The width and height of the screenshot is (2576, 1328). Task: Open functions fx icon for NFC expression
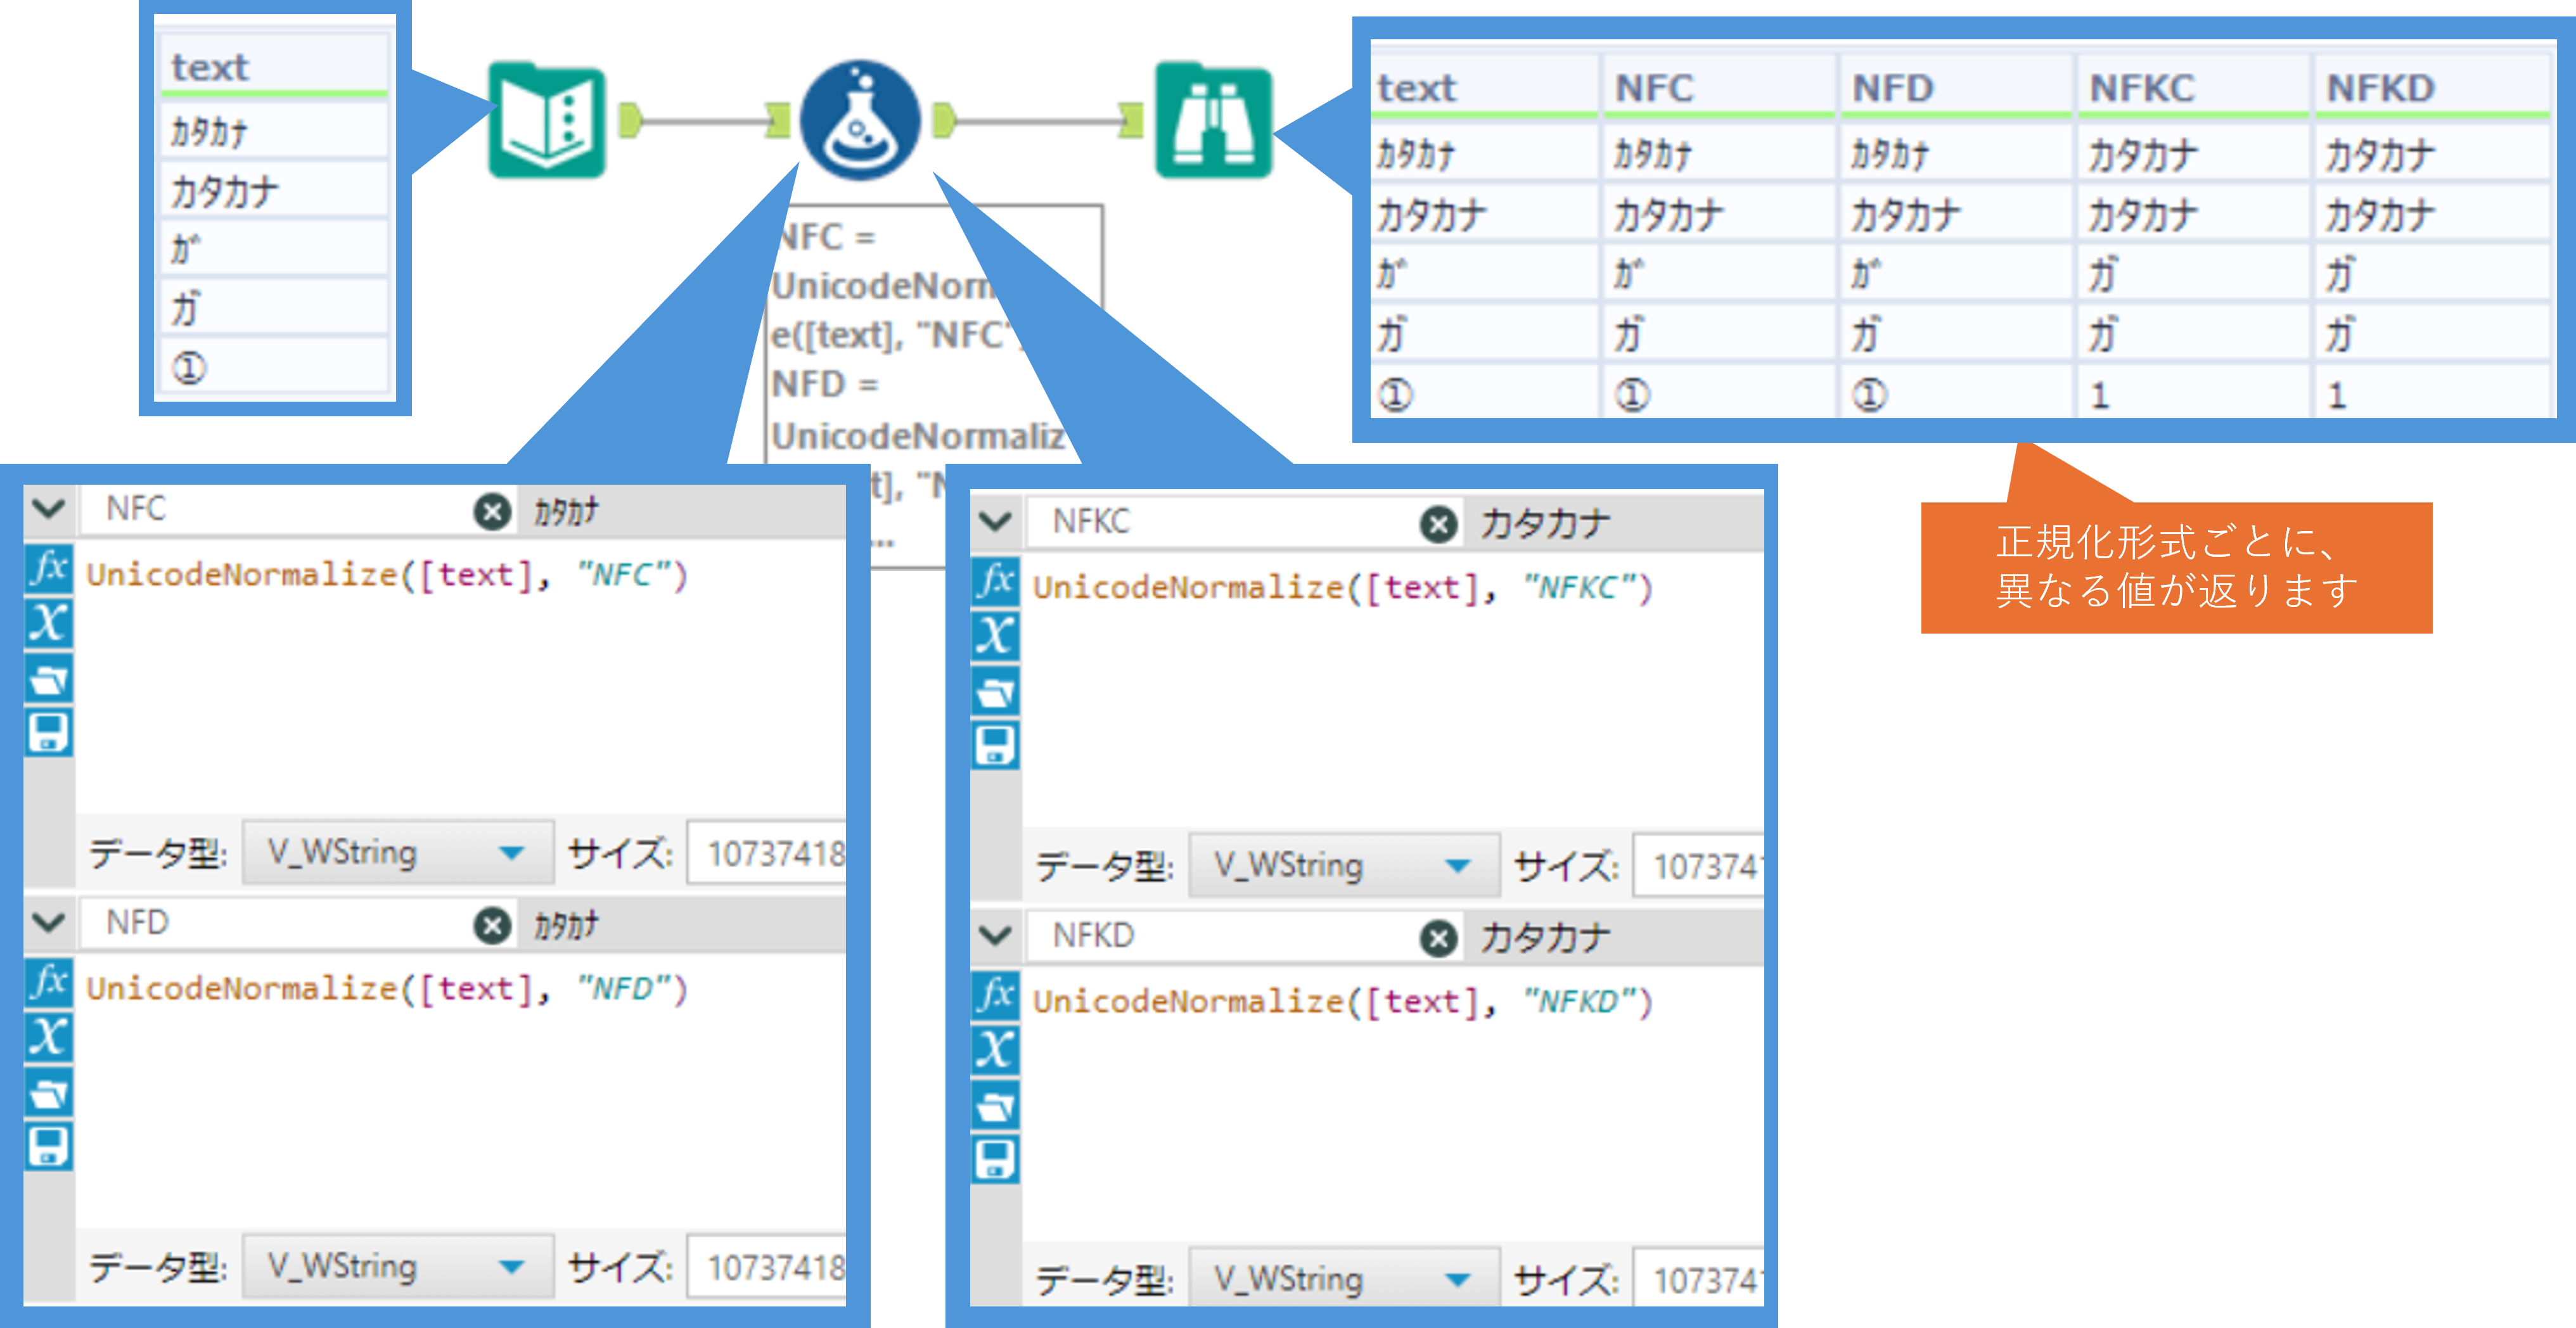point(48,568)
